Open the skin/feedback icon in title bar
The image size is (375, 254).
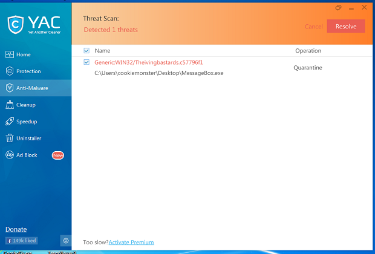[338, 8]
